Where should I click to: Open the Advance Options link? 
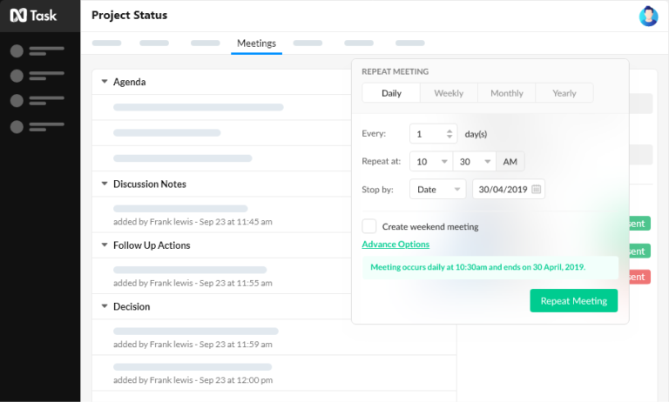coord(395,245)
